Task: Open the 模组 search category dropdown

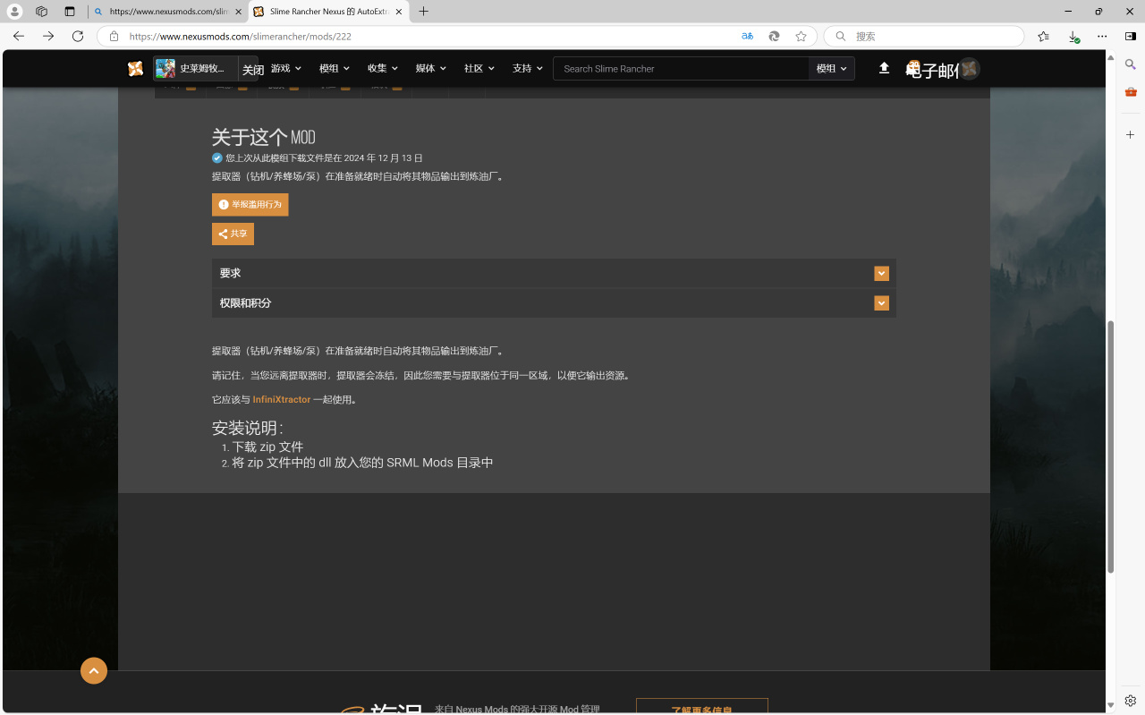Action: tap(832, 69)
